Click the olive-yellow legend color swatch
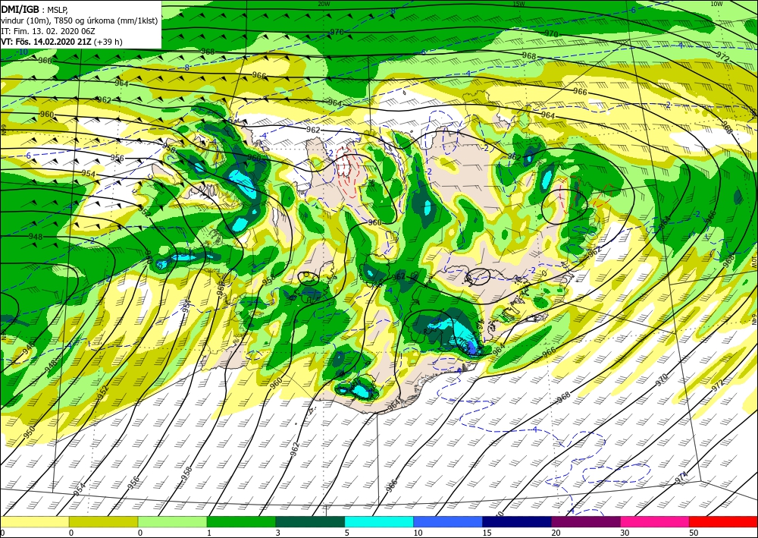 pyautogui.click(x=103, y=521)
